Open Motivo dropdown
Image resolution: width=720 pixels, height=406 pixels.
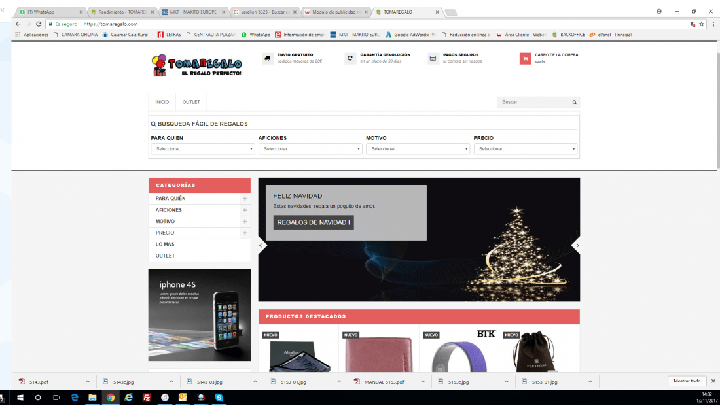pyautogui.click(x=418, y=148)
